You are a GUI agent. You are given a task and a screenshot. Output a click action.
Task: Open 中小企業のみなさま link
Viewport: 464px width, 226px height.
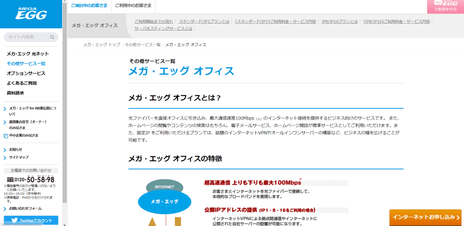[24, 135]
